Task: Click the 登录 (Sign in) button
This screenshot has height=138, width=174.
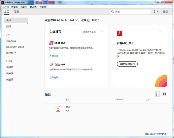Action: (x=165, y=12)
